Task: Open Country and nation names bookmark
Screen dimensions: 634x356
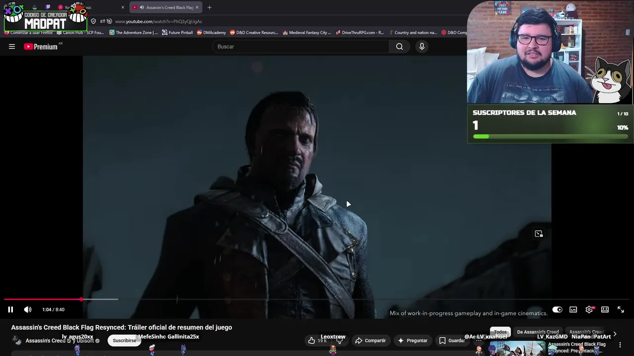Action: (x=413, y=33)
